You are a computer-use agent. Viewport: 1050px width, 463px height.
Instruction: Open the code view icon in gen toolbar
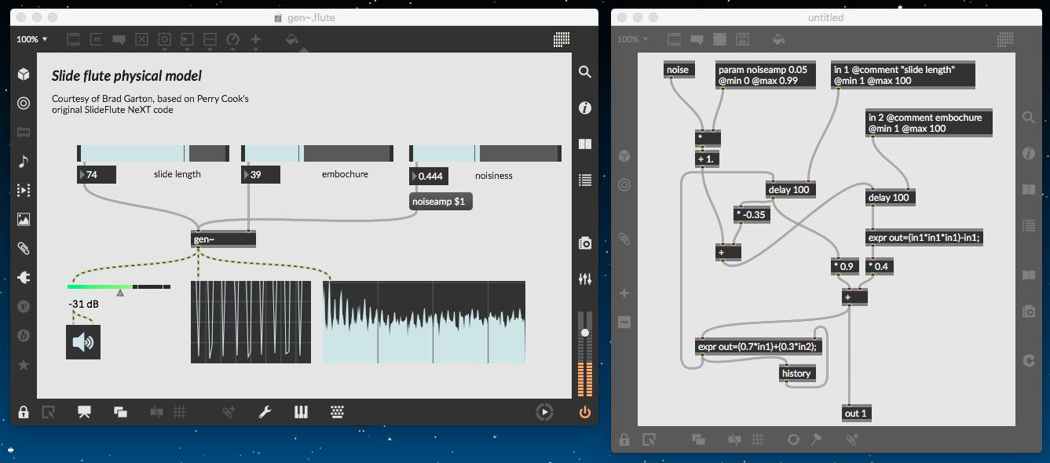[741, 39]
